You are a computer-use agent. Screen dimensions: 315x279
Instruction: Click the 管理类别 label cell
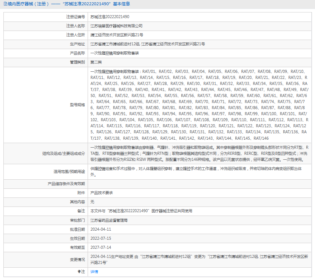pyautogui.click(x=46, y=62)
